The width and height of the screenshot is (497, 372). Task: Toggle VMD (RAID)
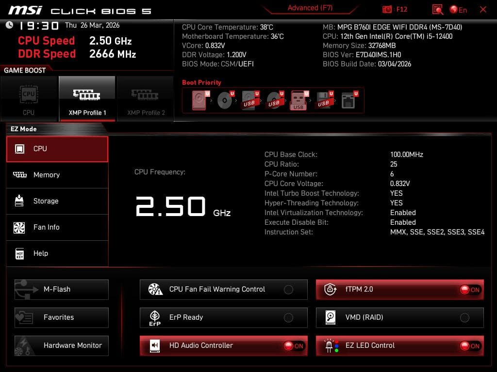click(400, 318)
